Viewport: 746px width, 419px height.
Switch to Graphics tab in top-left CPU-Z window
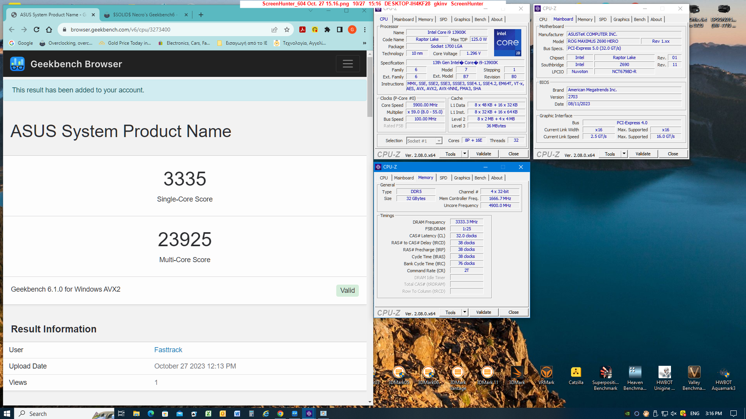[x=462, y=19]
